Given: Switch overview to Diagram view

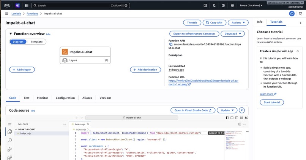Looking at the screenshot, I should tap(18, 42).
